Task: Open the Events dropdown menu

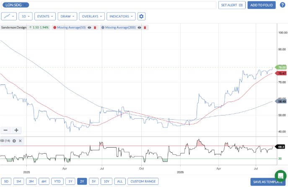Action: 45,16
